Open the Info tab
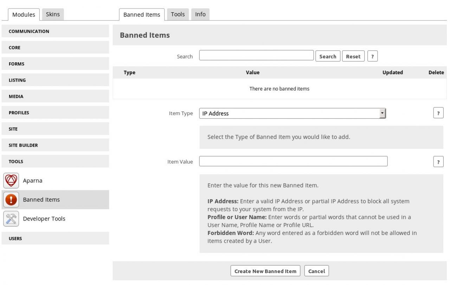The image size is (450, 285). point(200,14)
